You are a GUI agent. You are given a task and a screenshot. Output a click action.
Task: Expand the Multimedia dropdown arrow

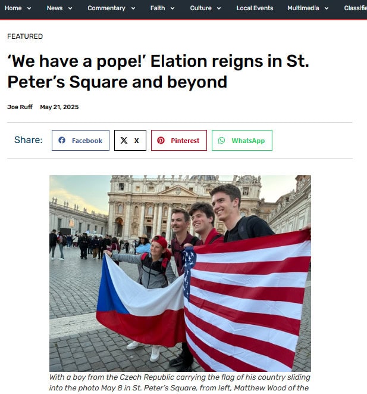click(x=327, y=8)
